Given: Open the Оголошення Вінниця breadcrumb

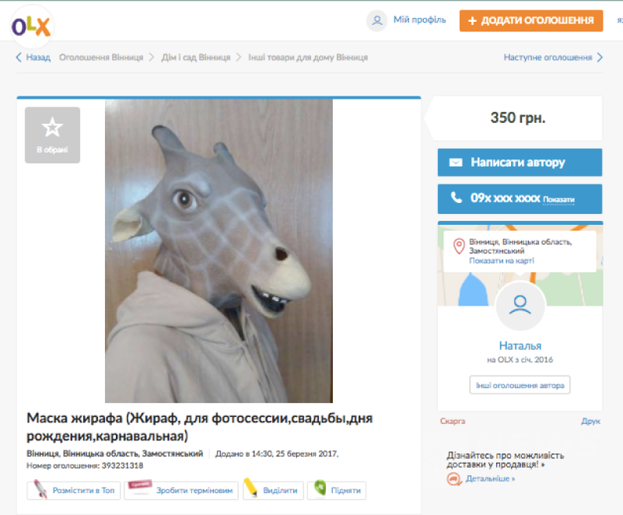Looking at the screenshot, I should pyautogui.click(x=101, y=58).
